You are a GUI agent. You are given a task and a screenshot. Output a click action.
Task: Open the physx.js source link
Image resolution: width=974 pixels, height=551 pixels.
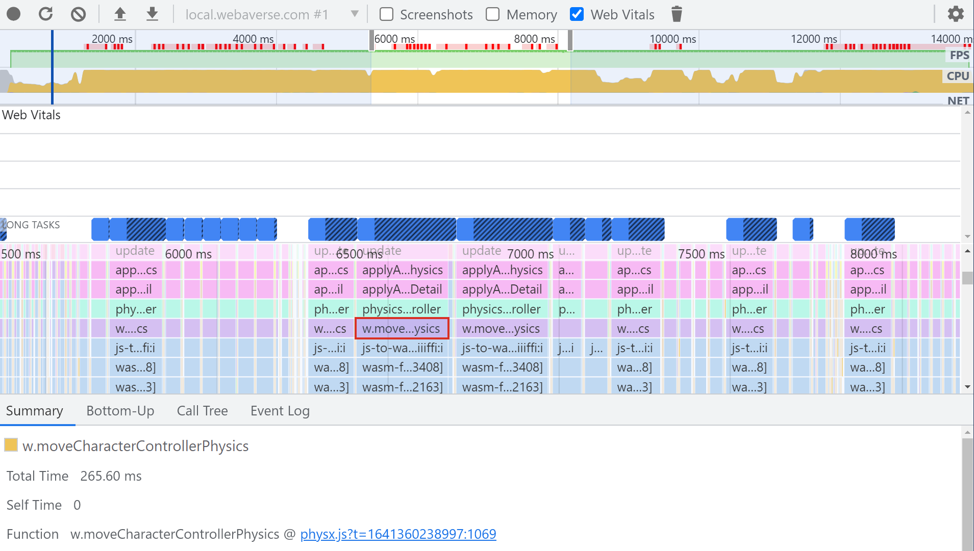coord(397,534)
